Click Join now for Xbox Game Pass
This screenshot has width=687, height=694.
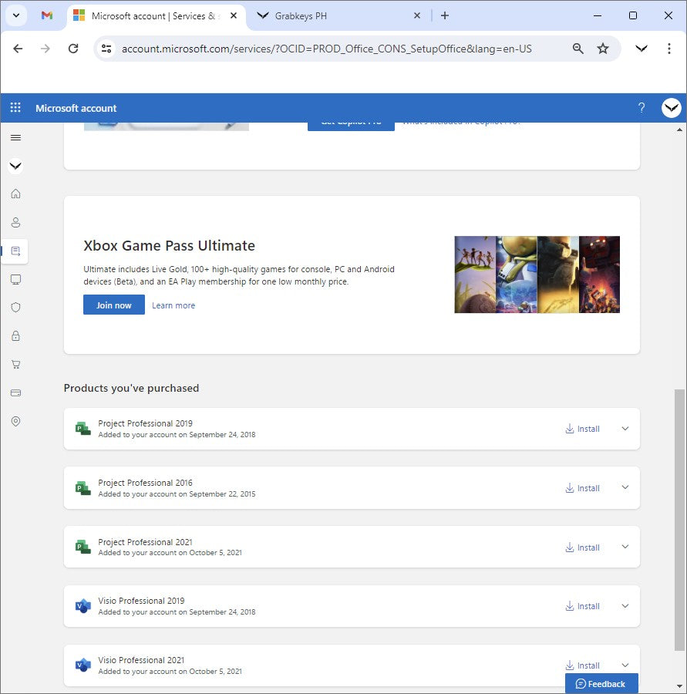click(114, 305)
